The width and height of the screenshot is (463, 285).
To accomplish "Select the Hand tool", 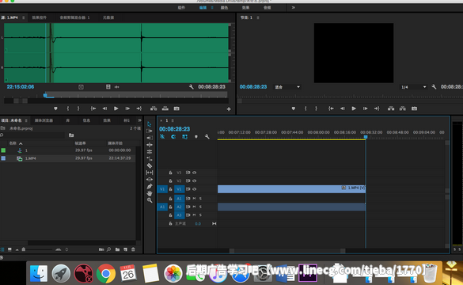I will (150, 193).
